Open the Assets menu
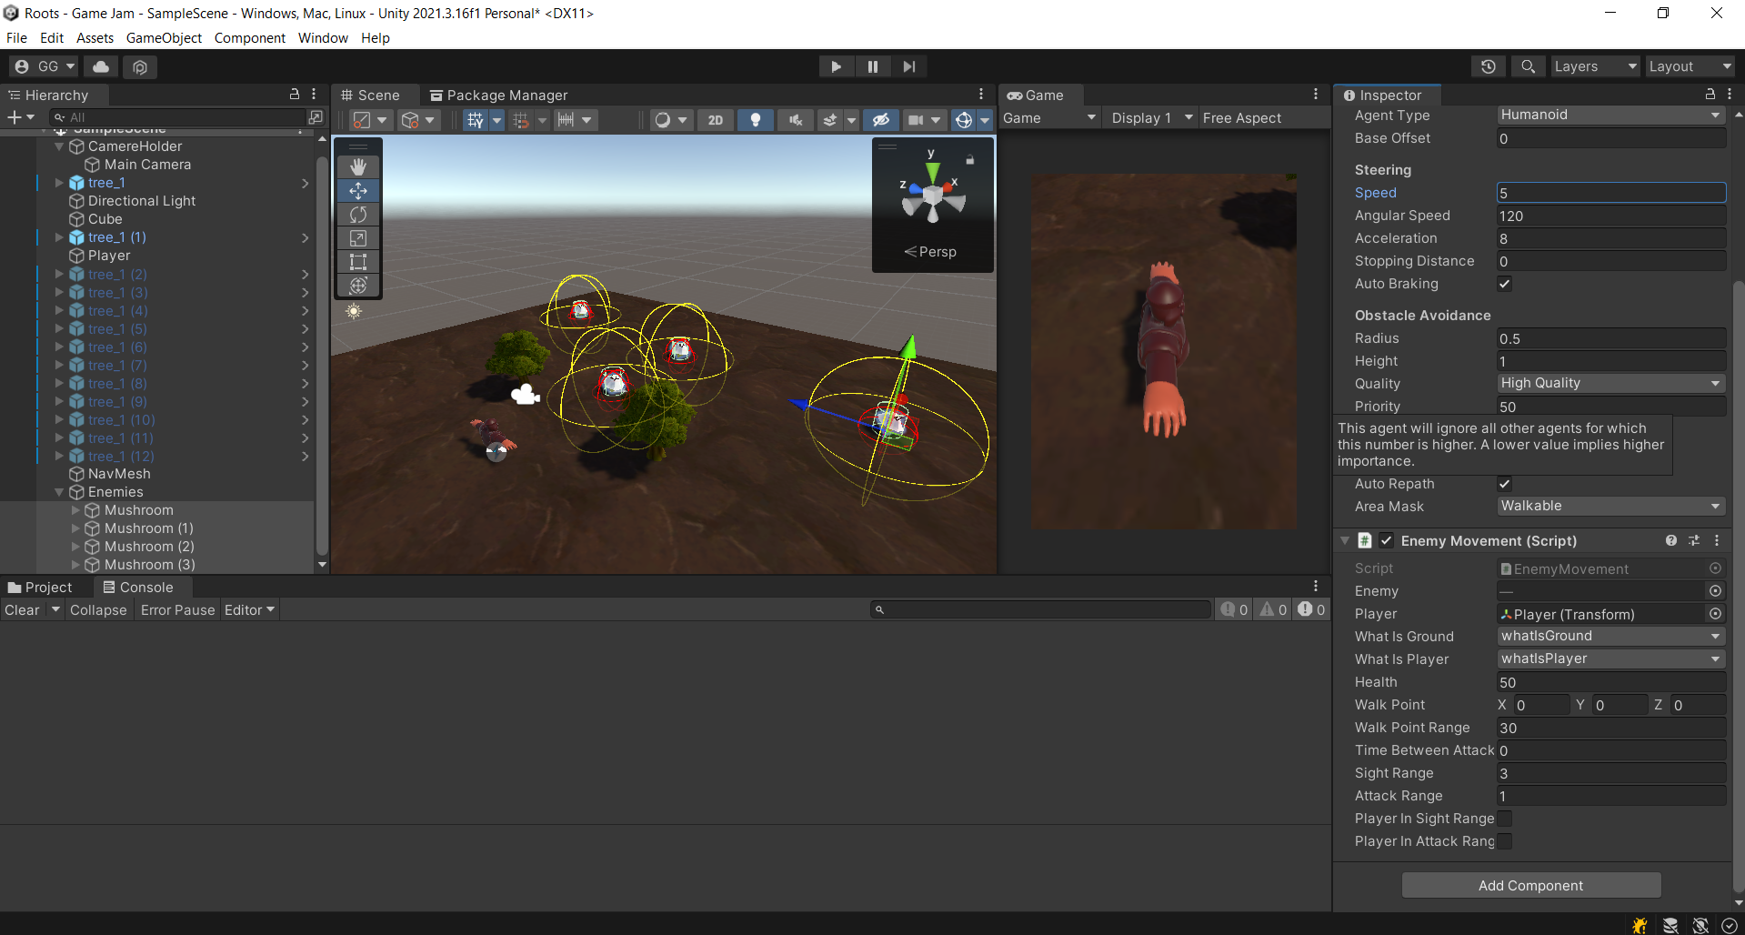This screenshot has width=1745, height=935. pyautogui.click(x=95, y=38)
